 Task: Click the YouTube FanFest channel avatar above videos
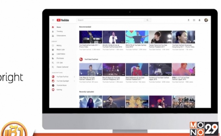pos(81,59)
